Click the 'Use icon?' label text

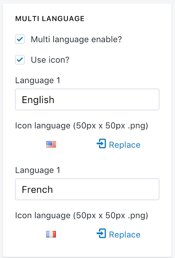pos(50,60)
